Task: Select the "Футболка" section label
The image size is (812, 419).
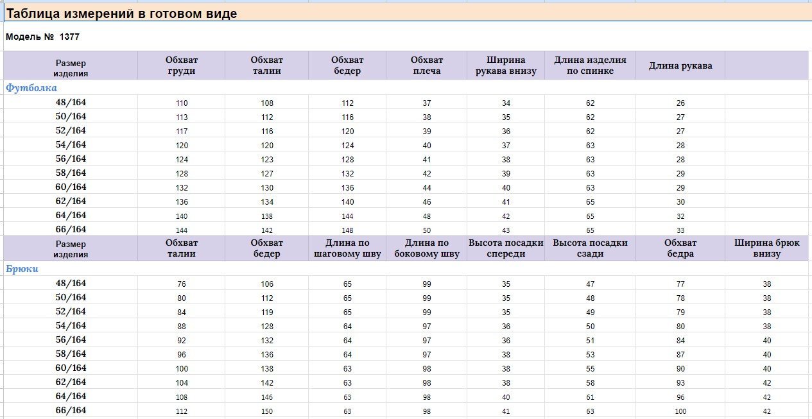Action: point(31,88)
